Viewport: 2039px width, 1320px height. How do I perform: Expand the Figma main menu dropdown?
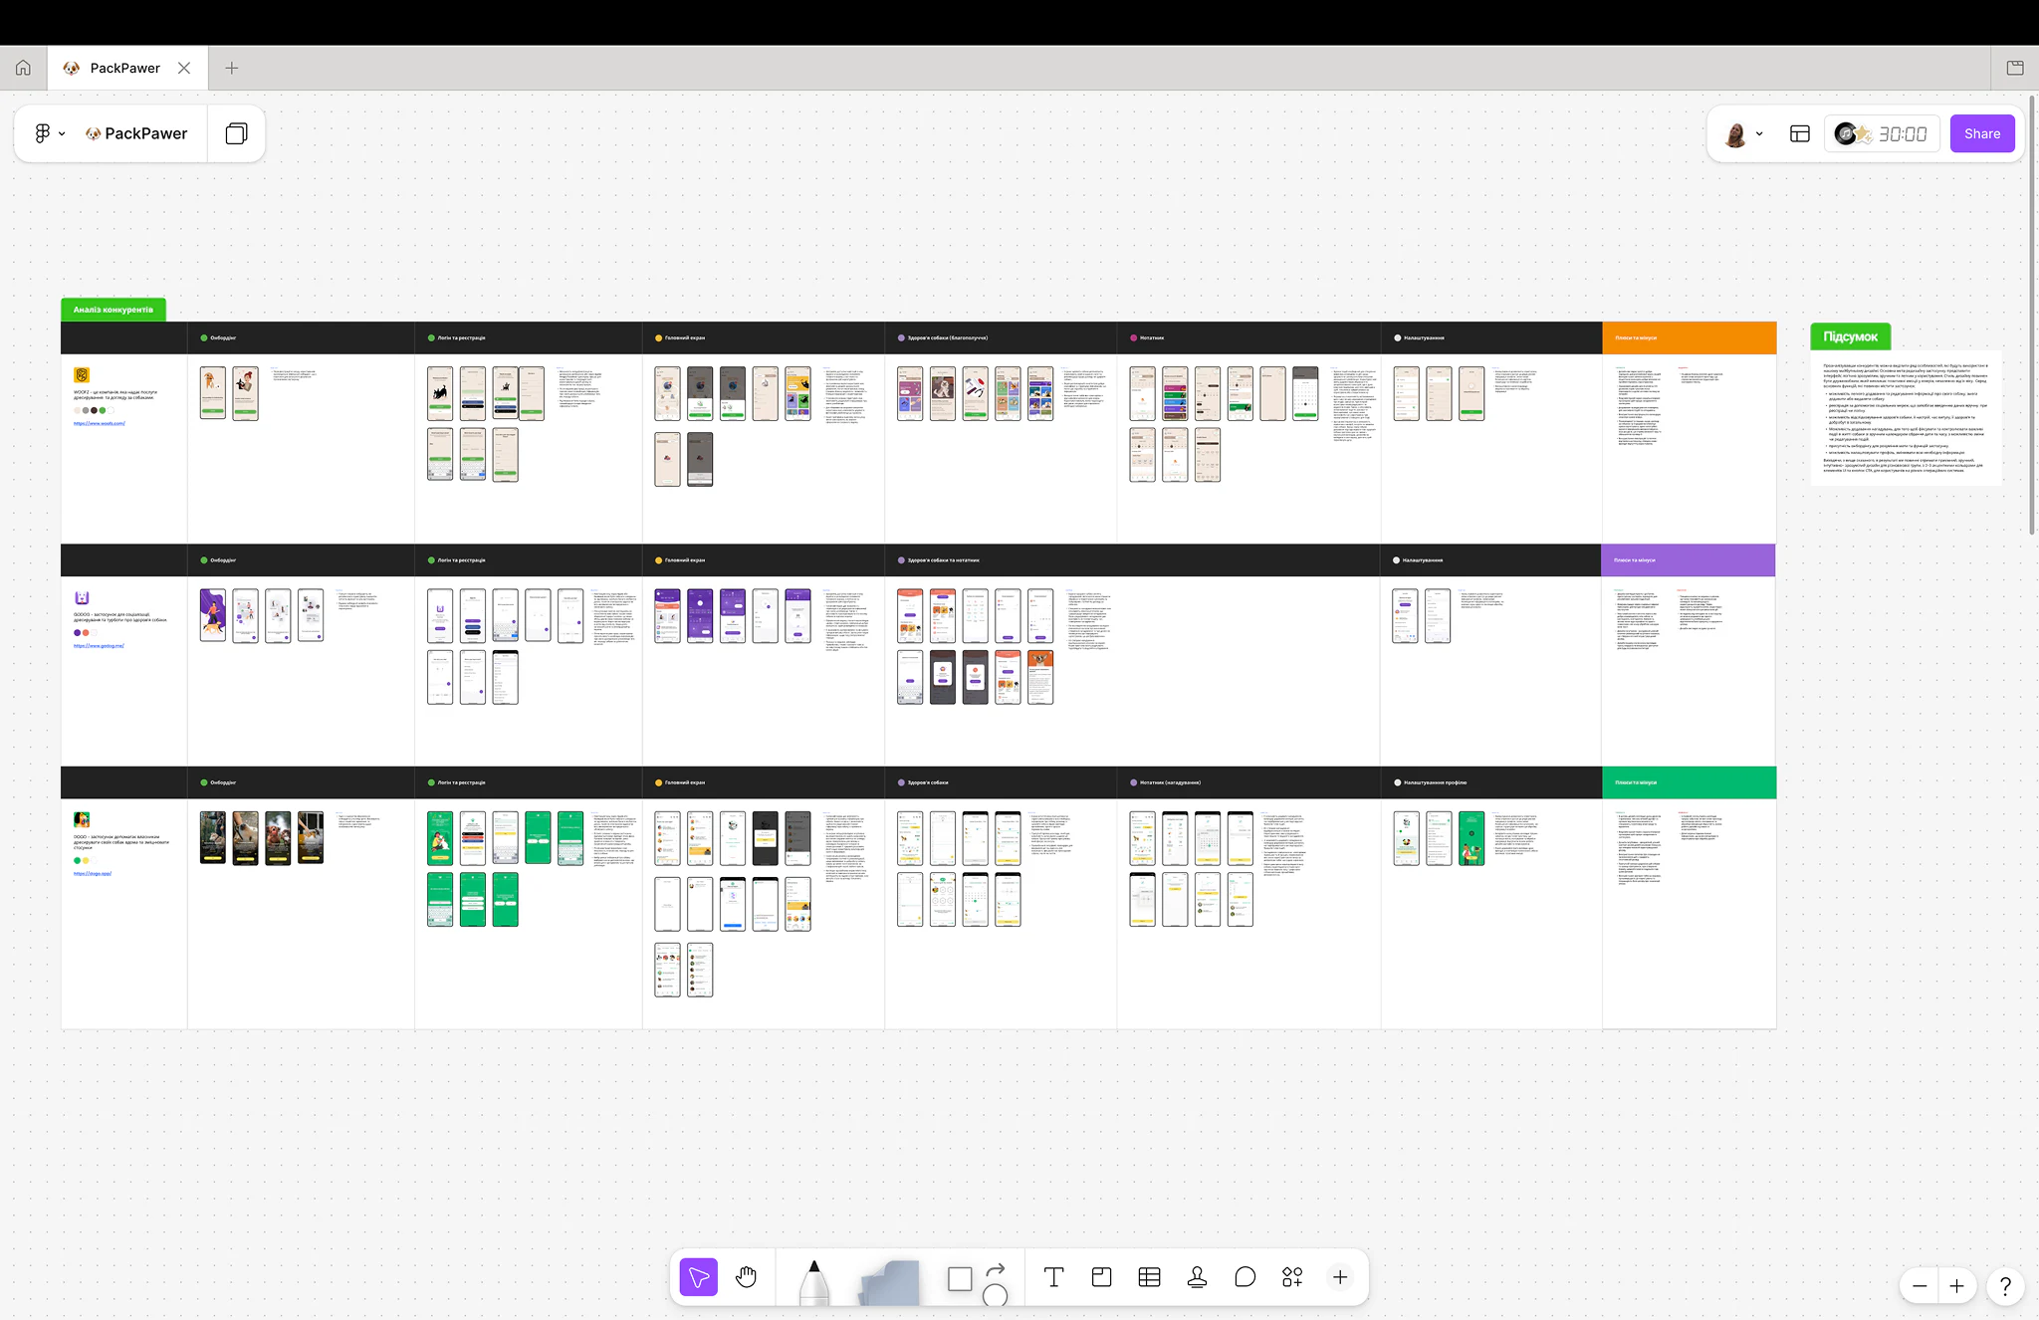[49, 133]
